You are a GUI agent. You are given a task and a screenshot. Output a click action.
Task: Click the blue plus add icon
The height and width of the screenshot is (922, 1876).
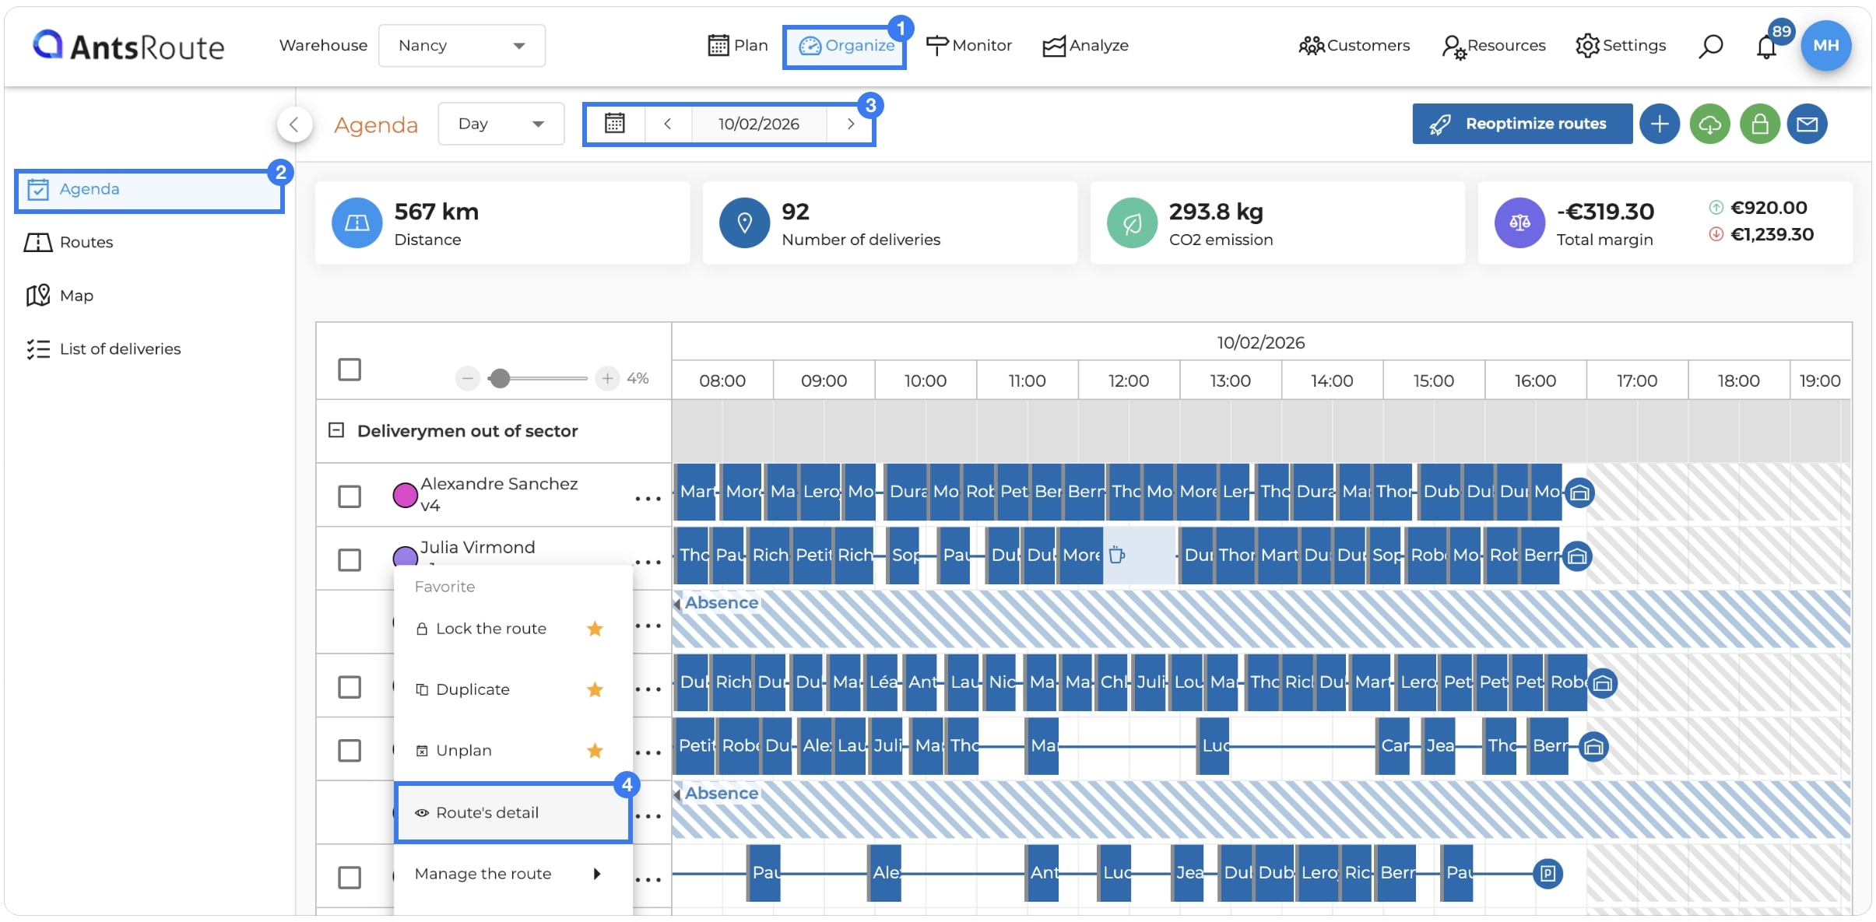tap(1660, 124)
